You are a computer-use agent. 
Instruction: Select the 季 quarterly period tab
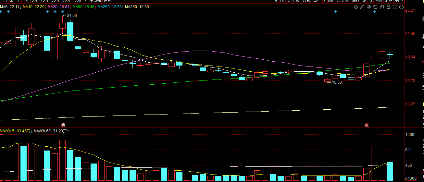11,1
